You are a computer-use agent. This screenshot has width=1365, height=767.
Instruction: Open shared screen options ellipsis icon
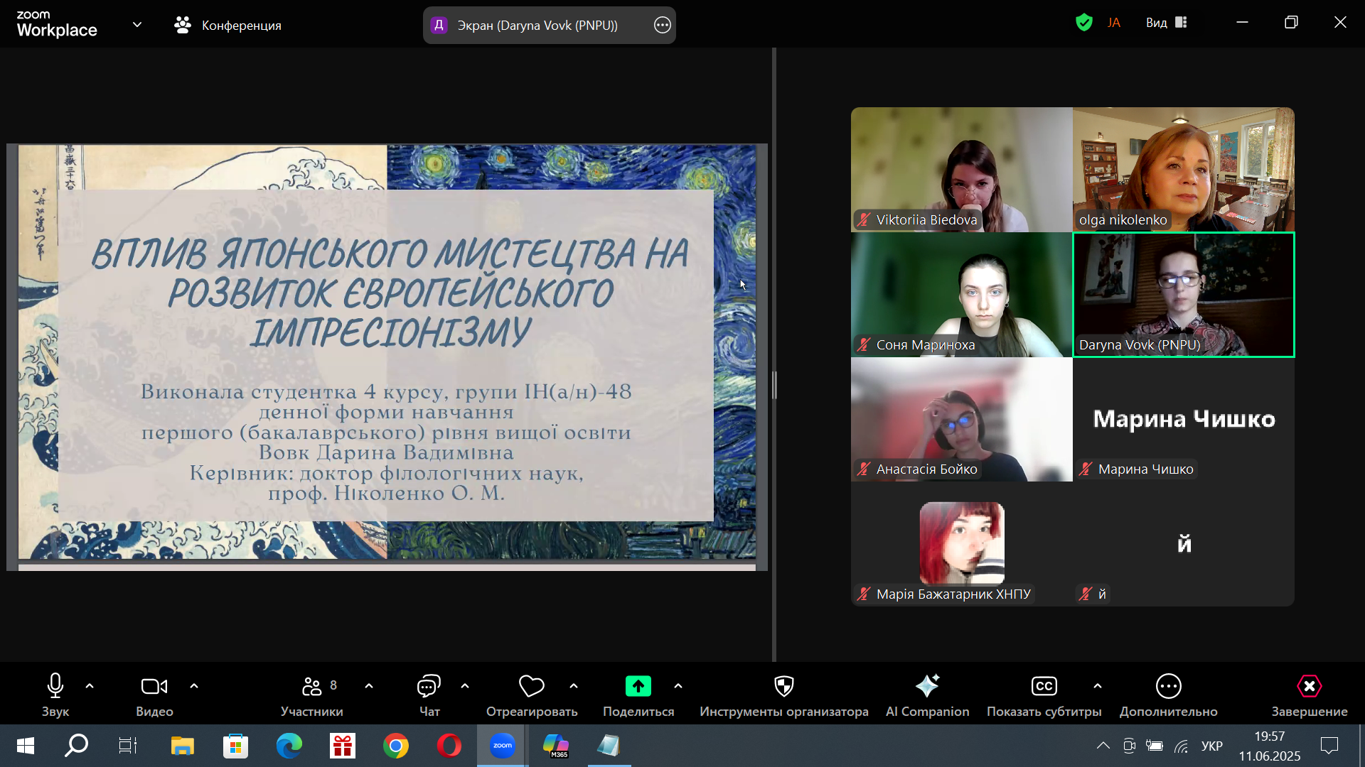point(662,25)
